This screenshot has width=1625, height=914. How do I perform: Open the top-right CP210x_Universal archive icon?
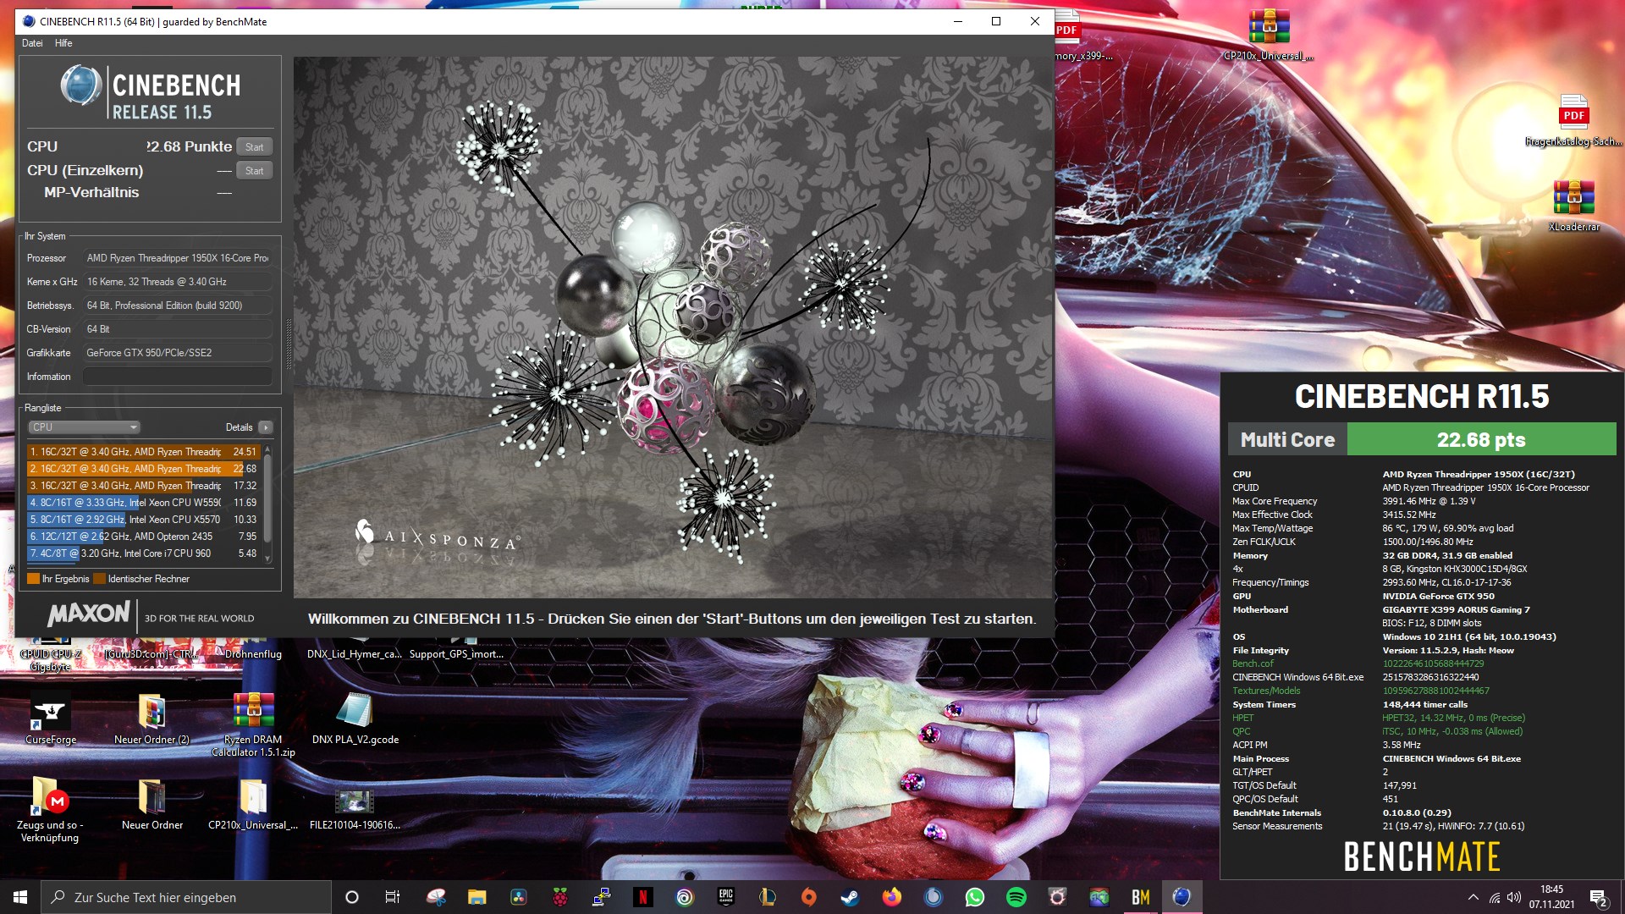tap(1269, 36)
